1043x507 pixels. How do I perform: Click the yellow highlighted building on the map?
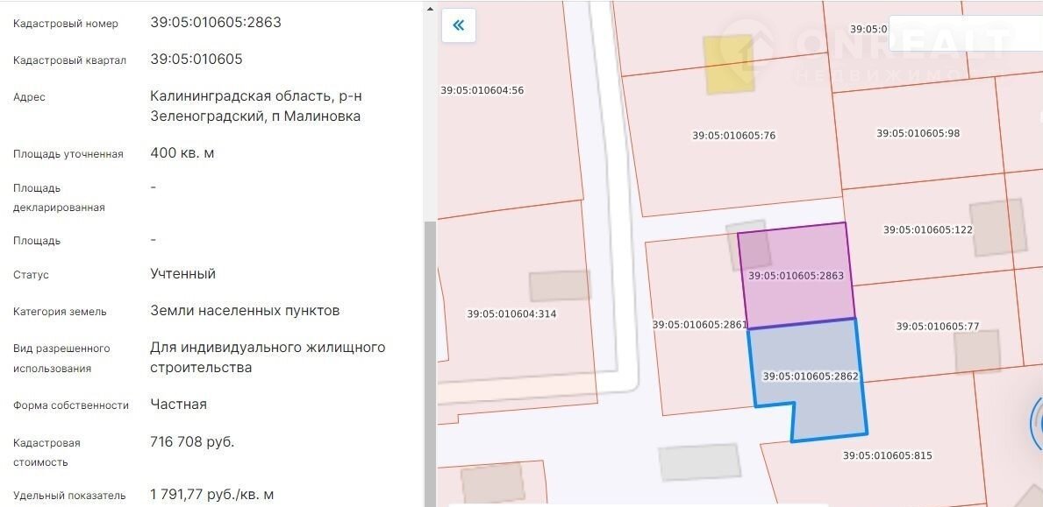(x=730, y=63)
